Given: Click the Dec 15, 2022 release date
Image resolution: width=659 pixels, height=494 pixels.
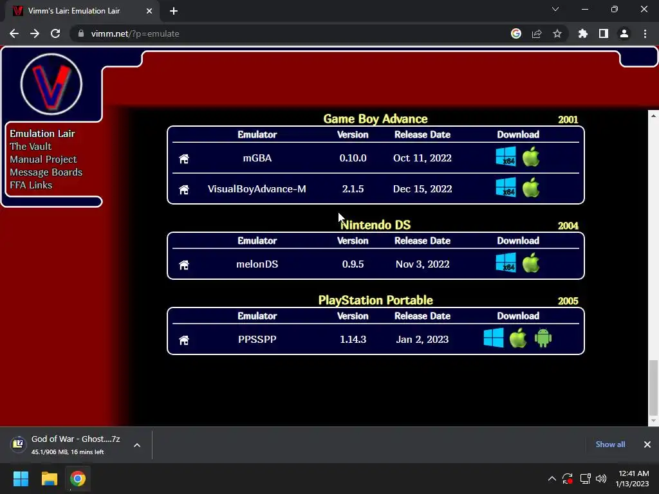Looking at the screenshot, I should click(422, 189).
